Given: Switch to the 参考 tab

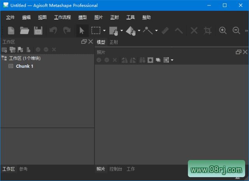Looking at the screenshot, I should [x=23, y=169].
